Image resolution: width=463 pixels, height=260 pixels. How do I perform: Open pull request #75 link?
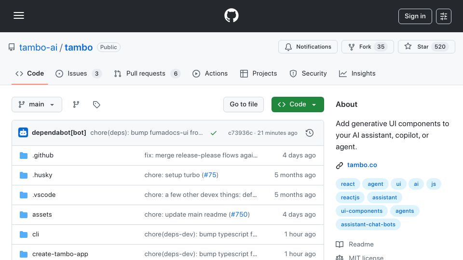click(210, 175)
